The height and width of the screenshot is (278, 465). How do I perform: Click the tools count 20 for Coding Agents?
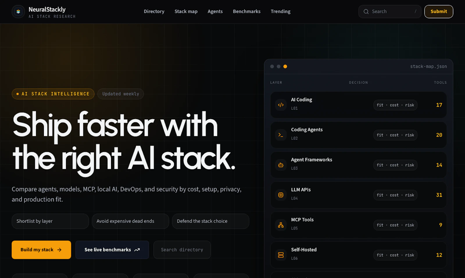pos(439,135)
